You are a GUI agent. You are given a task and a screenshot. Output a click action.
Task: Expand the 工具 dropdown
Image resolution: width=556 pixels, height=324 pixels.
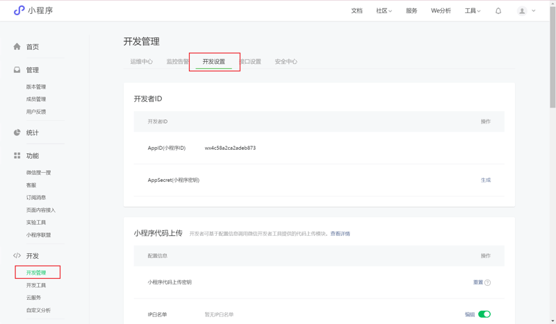point(473,11)
